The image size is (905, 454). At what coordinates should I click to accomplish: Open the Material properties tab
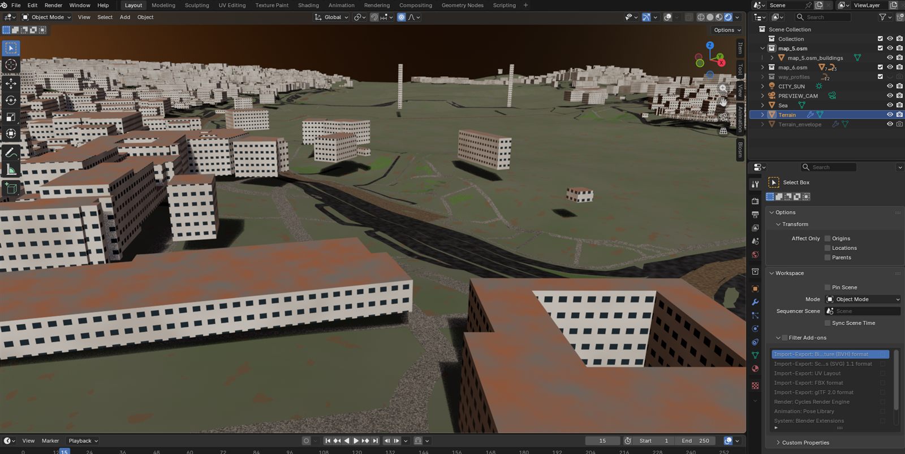coord(755,369)
